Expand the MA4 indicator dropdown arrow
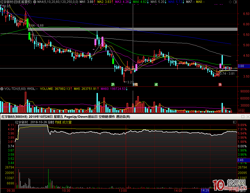Screen dimensions: 250x193 point(35,2)
